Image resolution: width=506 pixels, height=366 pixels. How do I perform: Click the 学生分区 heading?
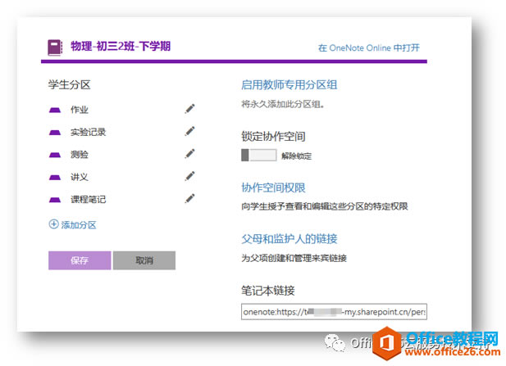[70, 84]
